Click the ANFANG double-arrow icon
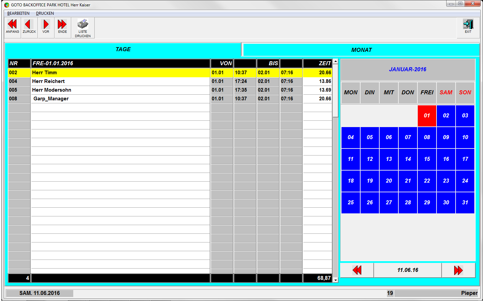 tap(12, 24)
